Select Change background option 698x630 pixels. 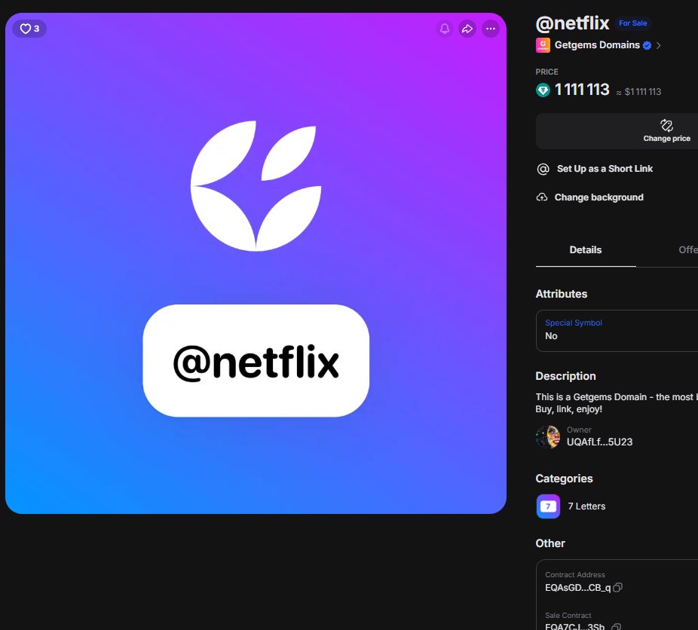(x=599, y=197)
